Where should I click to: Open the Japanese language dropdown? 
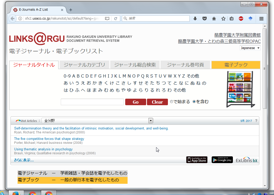[x=250, y=48]
